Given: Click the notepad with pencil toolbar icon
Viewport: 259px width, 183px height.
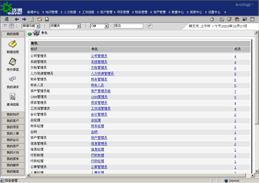Looking at the screenshot, I should (229, 19).
